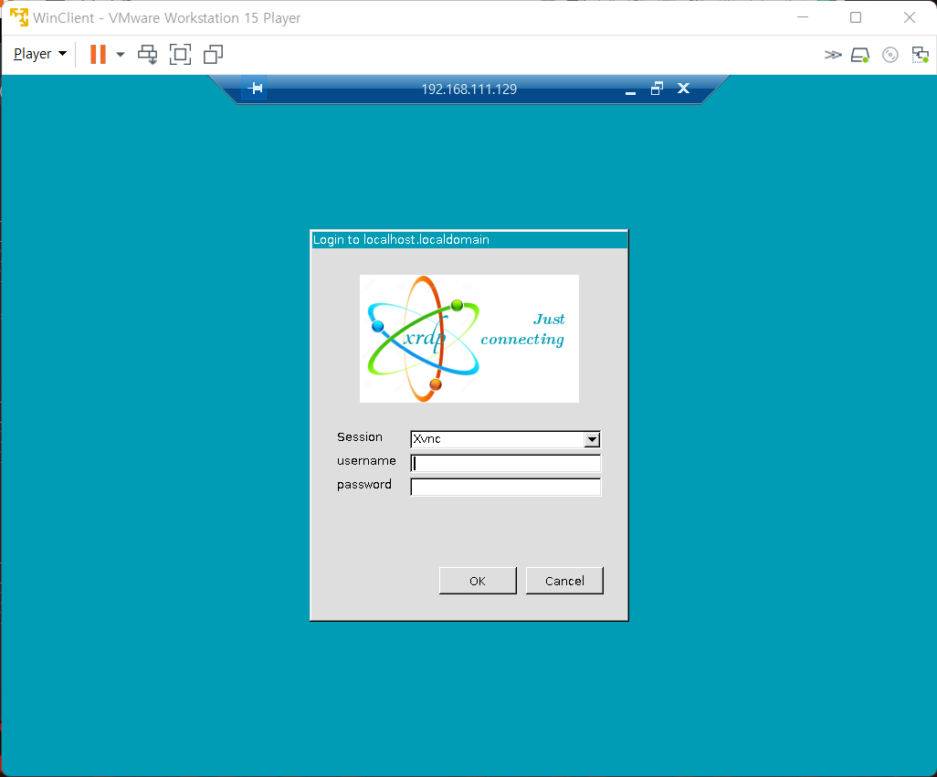
Task: Click the network adapter device icon
Action: (x=920, y=55)
